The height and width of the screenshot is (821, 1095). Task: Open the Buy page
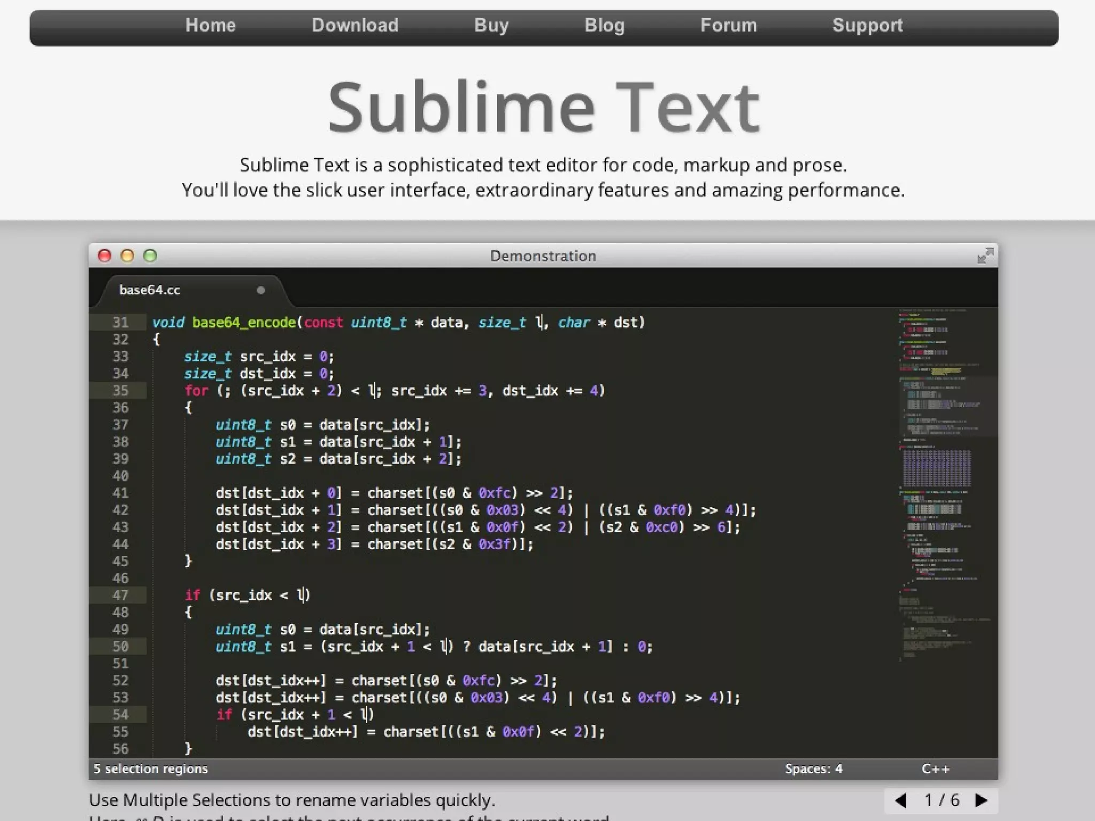[491, 25]
